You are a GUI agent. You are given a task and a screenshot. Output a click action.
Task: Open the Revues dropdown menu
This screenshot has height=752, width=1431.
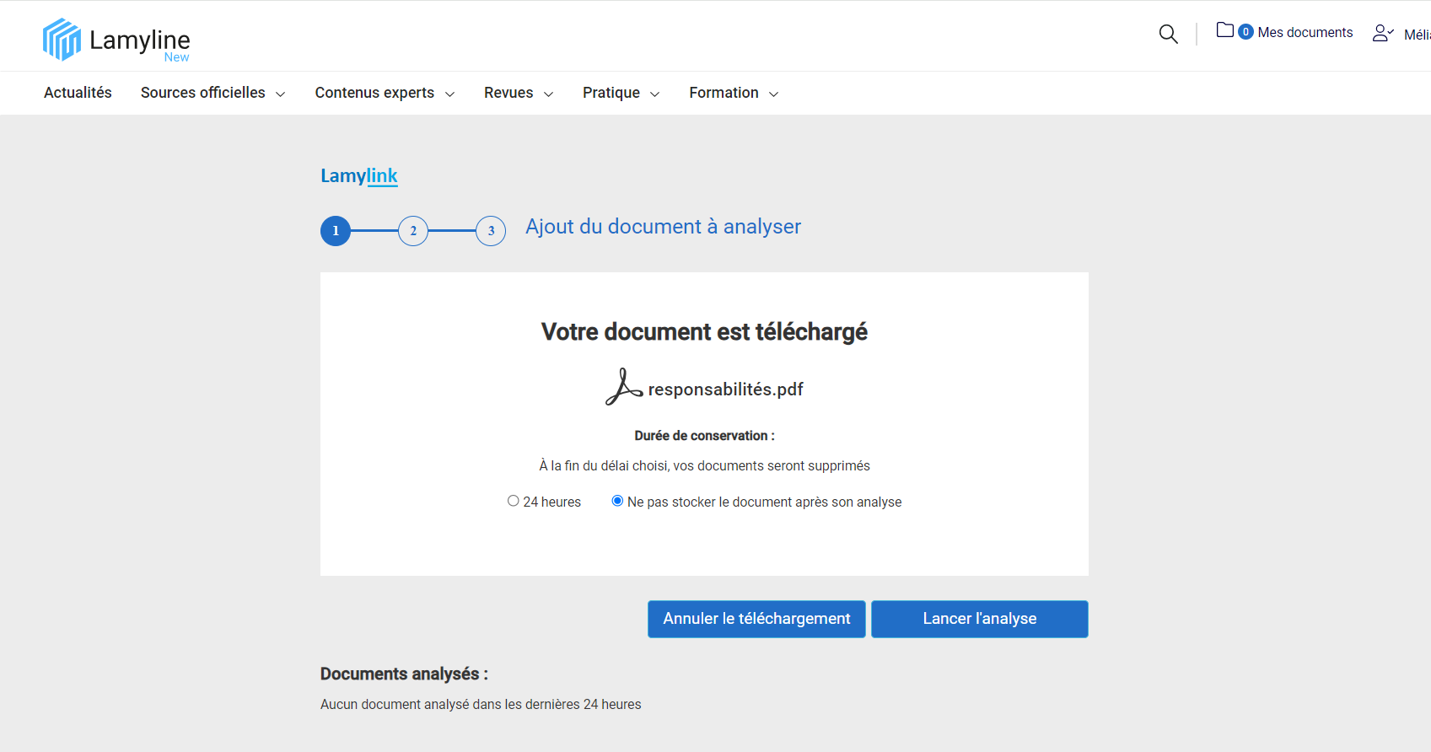click(518, 93)
